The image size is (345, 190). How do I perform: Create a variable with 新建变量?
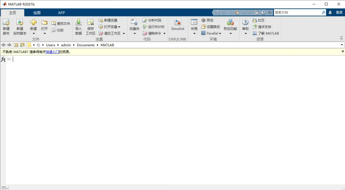tap(108, 20)
